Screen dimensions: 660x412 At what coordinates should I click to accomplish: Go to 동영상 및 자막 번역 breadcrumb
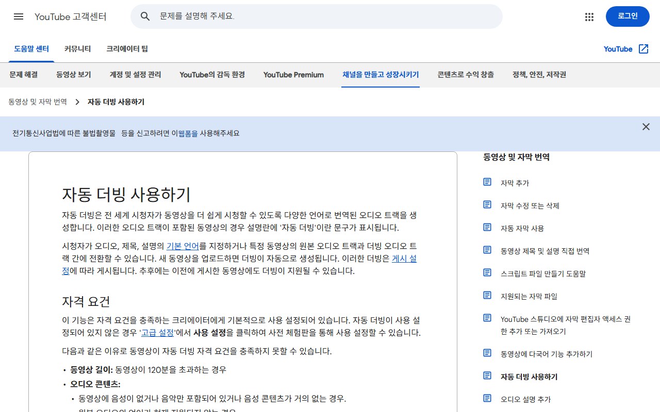point(38,102)
